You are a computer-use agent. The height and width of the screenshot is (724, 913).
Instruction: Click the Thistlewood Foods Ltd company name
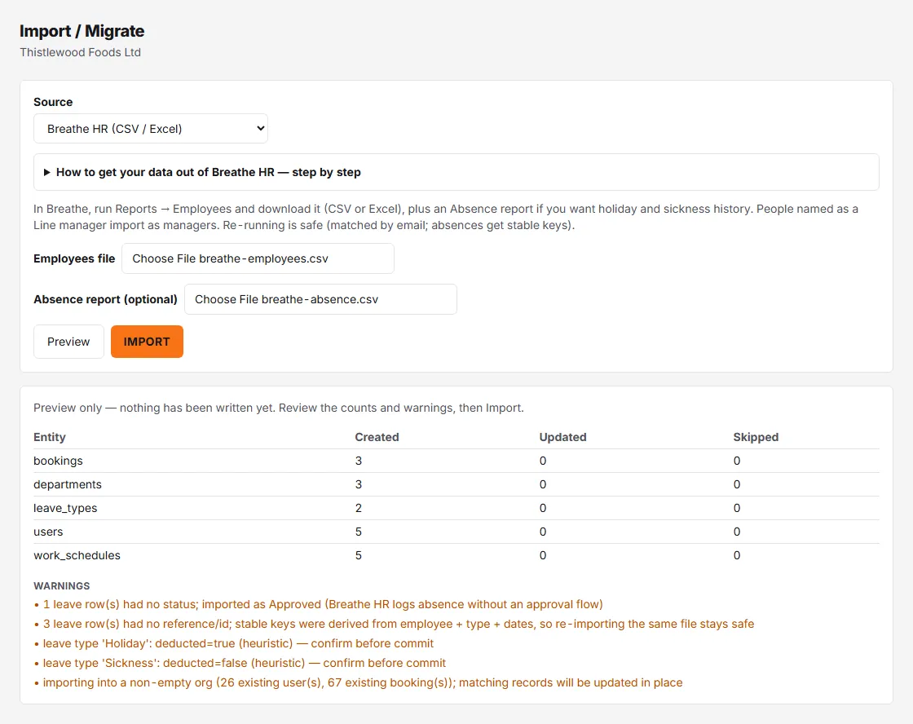click(x=81, y=52)
